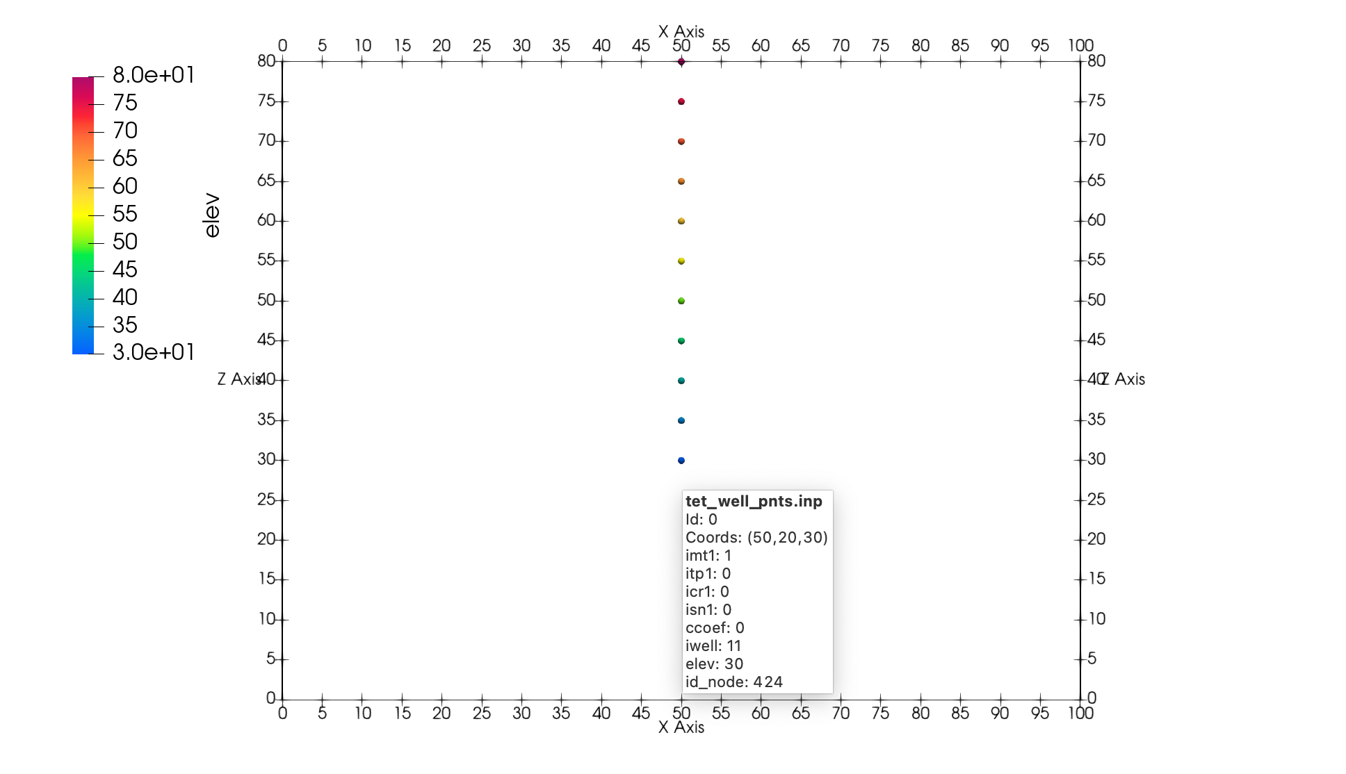Image resolution: width=1346 pixels, height=774 pixels.
Task: Click the tet_well_pnts.inp tooltip title
Action: (754, 502)
